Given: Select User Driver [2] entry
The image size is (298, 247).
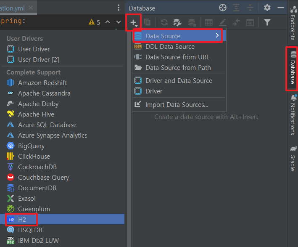Looking at the screenshot, I should (x=62, y=60).
